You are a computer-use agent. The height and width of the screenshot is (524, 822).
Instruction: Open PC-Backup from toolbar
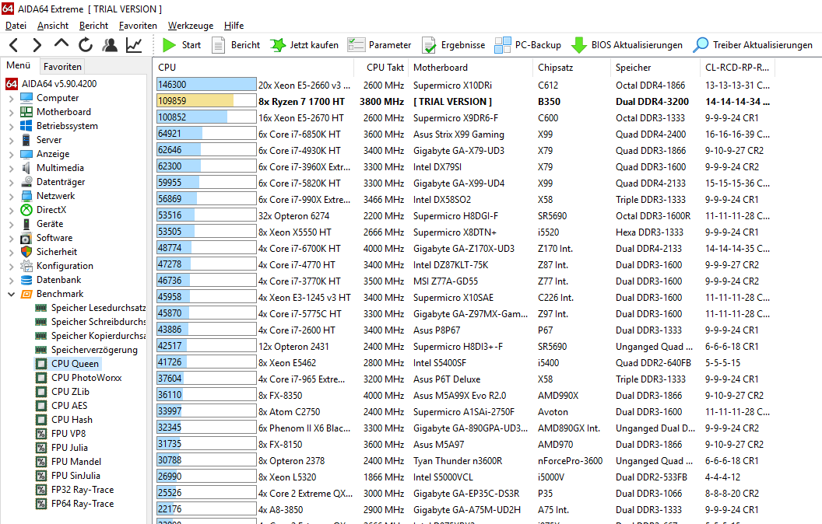[528, 45]
